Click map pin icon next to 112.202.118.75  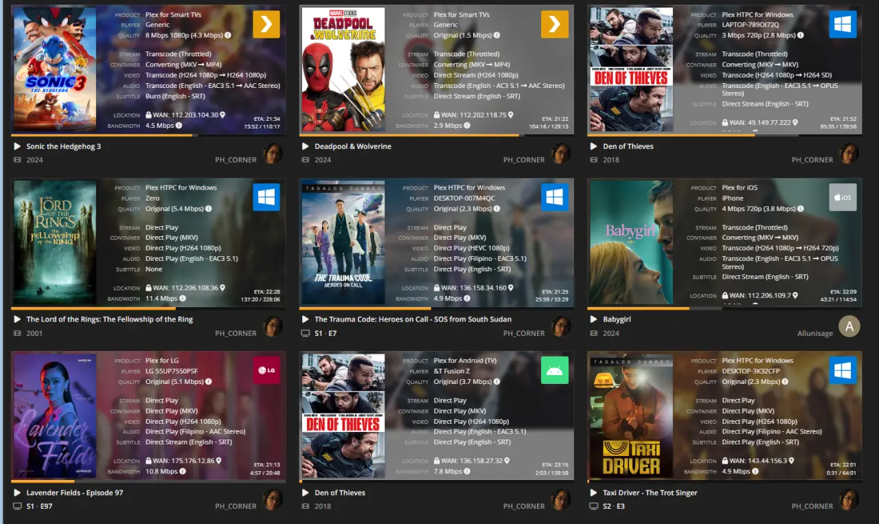click(511, 115)
